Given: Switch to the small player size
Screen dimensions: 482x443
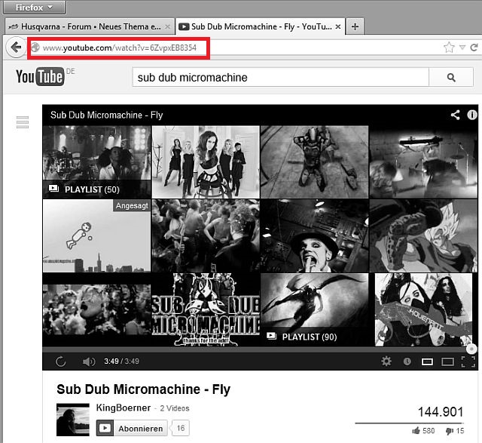Looking at the screenshot, I should click(427, 361).
